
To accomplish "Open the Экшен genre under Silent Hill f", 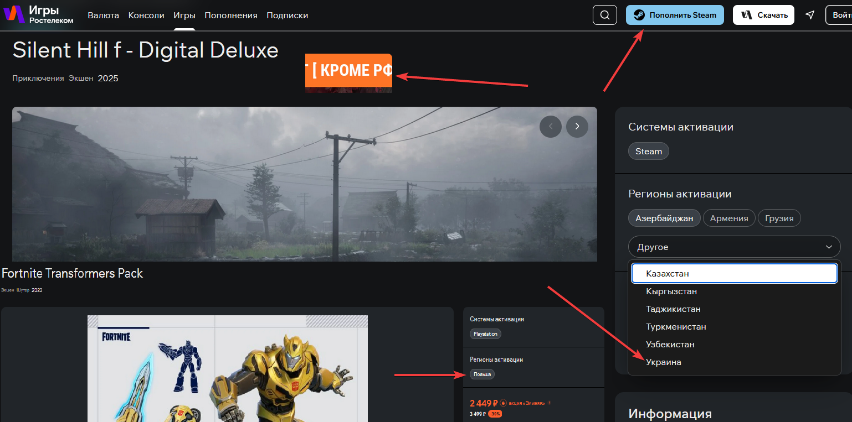I will [x=81, y=79].
